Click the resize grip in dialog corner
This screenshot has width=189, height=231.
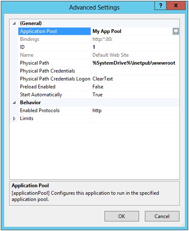click(x=182, y=225)
